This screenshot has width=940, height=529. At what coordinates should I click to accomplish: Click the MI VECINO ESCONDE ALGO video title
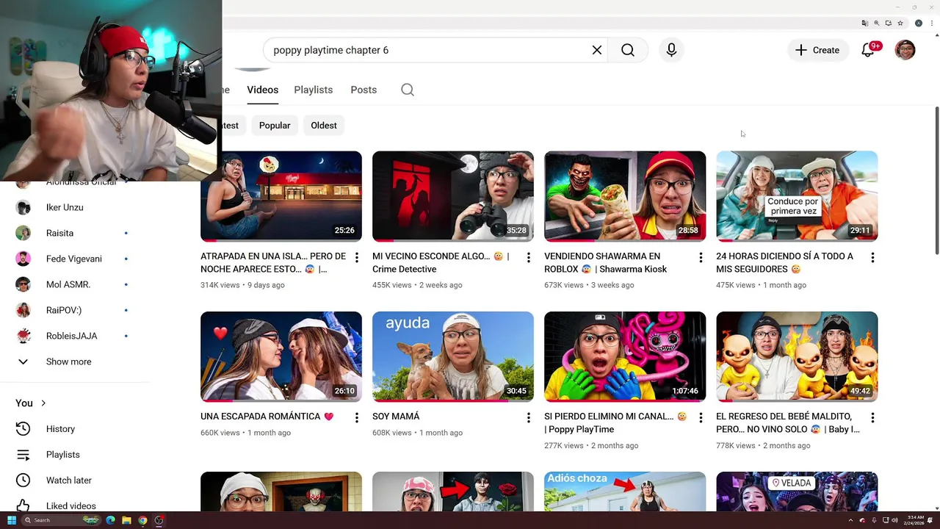coord(441,262)
